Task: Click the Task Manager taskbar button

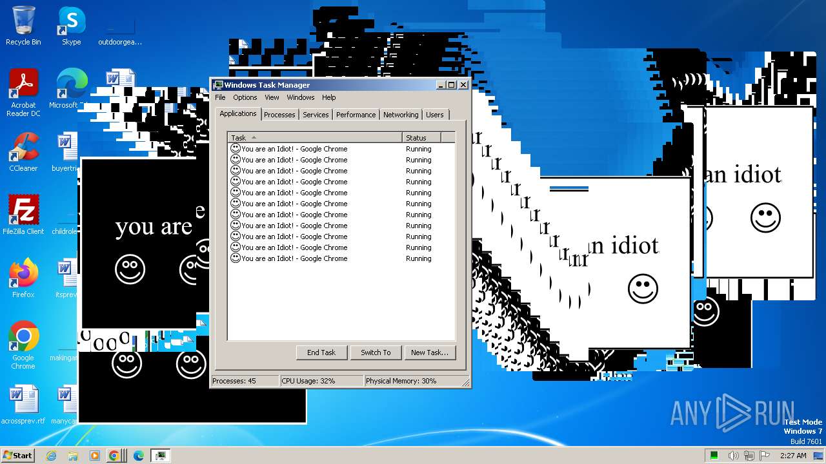Action: coord(160,456)
